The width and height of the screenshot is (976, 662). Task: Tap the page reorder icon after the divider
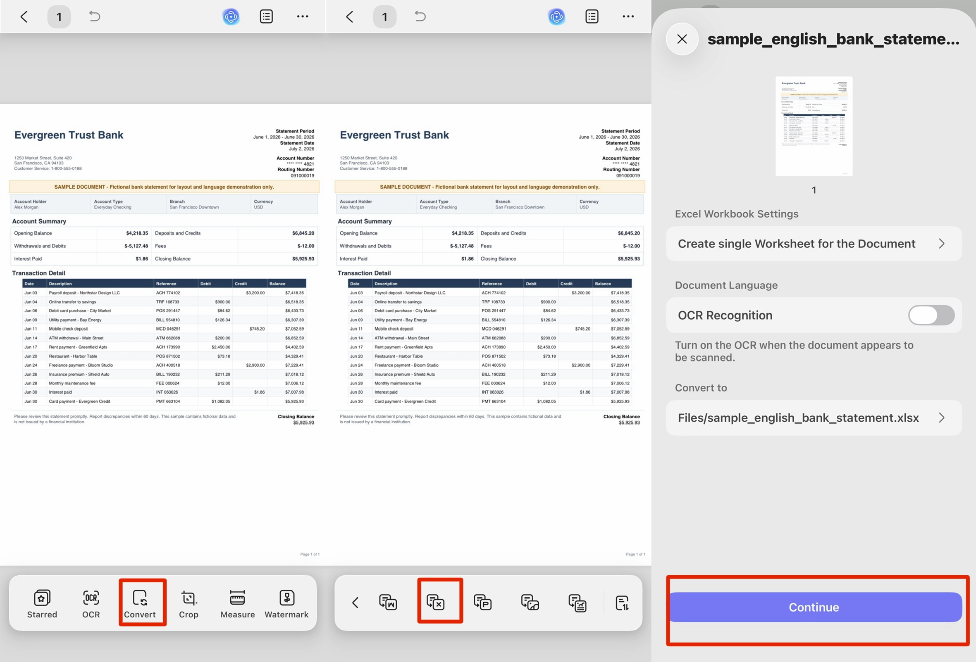622,603
